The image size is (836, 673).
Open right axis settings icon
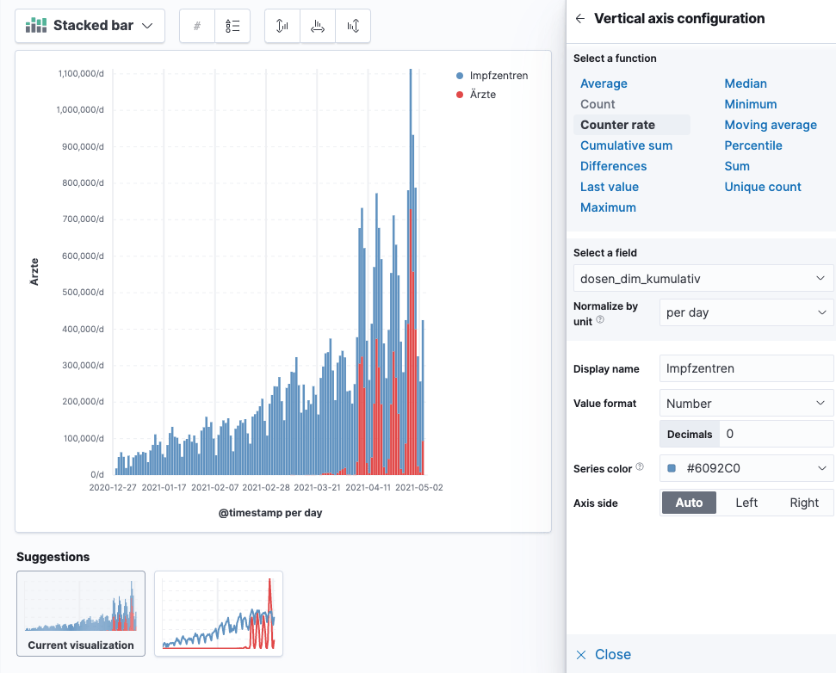[353, 26]
